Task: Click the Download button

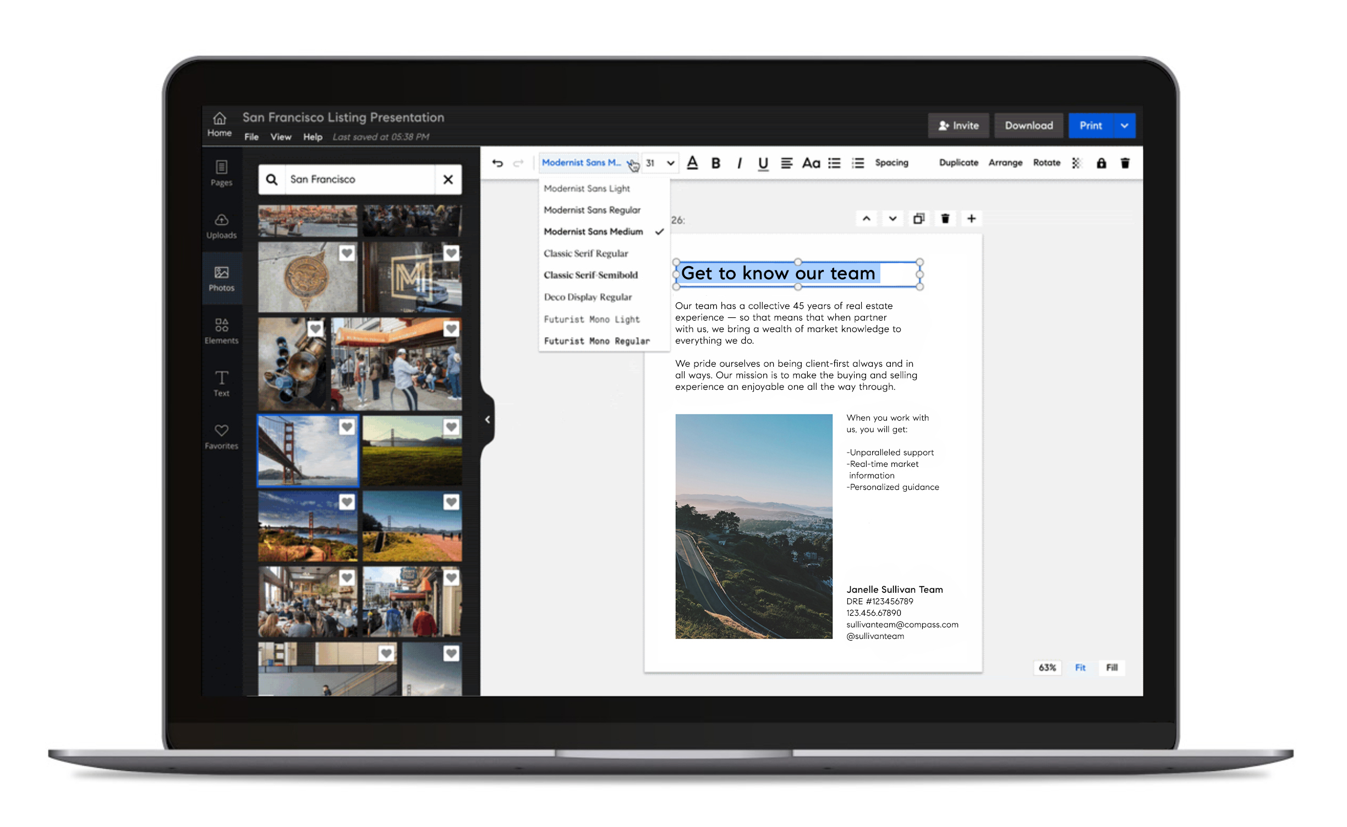Action: (x=1028, y=125)
